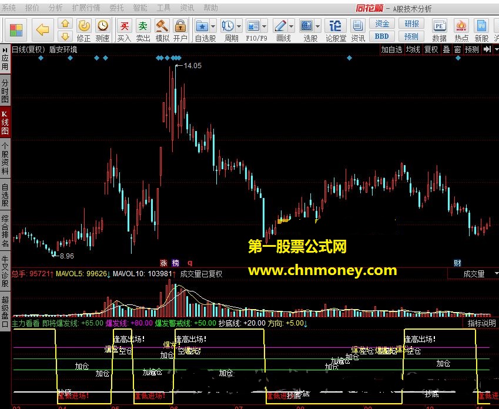Click 预测 in the chart header
This screenshot has height=409, width=499.
pos(471,49)
